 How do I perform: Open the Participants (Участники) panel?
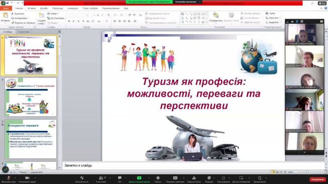pos(100,178)
